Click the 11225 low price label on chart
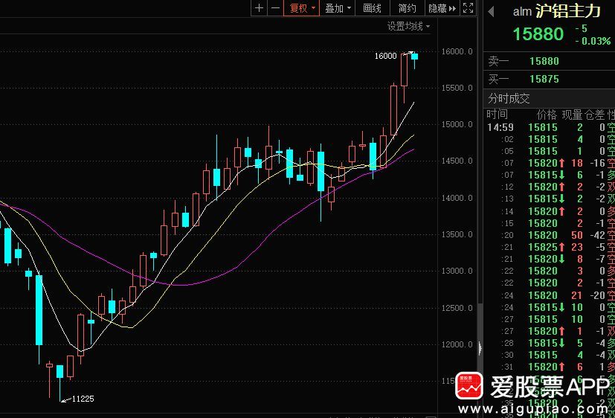Screen dimensions: 615x418 [x=83, y=399]
